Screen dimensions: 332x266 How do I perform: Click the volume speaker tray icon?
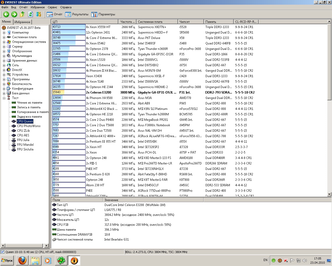tap(305, 261)
